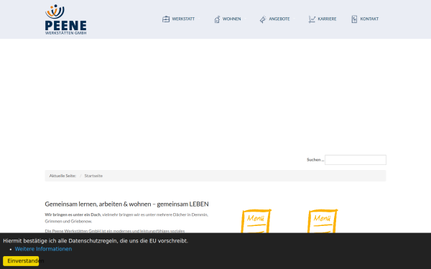Open the Werkstatt menu

coord(183,19)
